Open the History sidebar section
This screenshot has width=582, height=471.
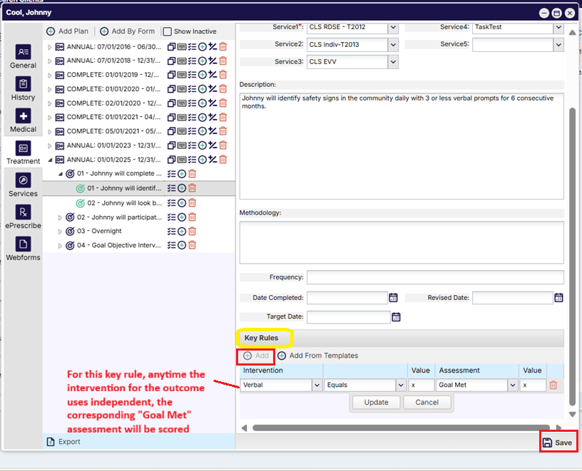pos(23,88)
